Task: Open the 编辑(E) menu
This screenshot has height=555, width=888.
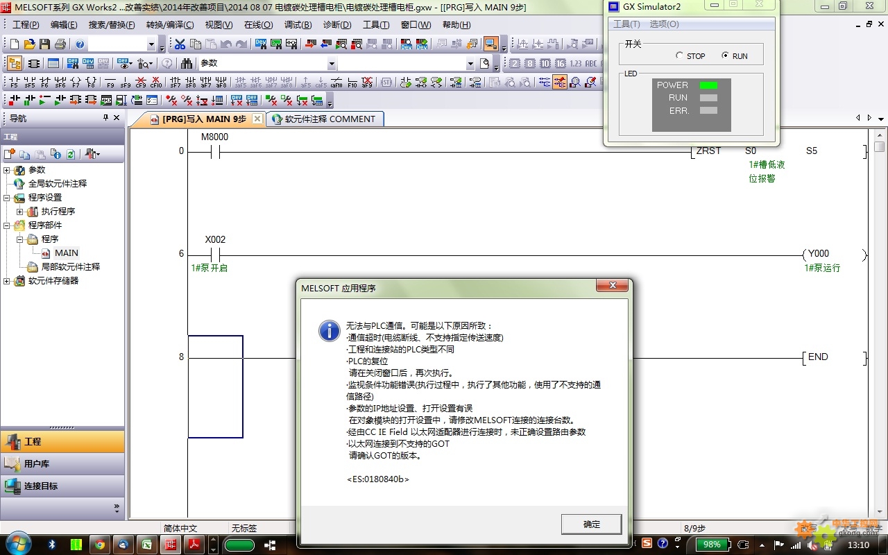Action: pos(64,25)
